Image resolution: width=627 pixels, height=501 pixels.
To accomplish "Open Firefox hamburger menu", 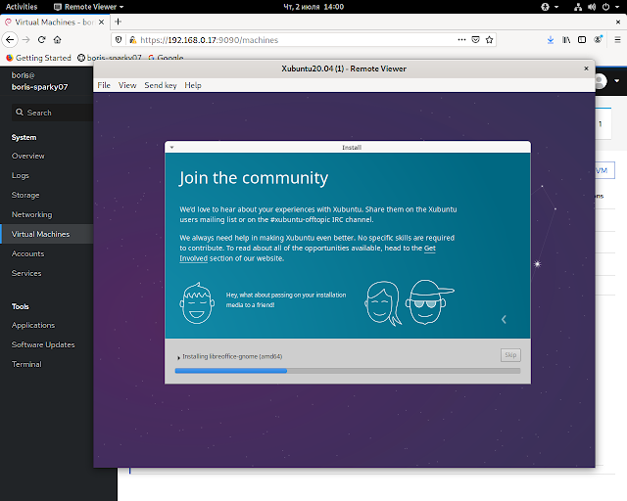I will [617, 39].
